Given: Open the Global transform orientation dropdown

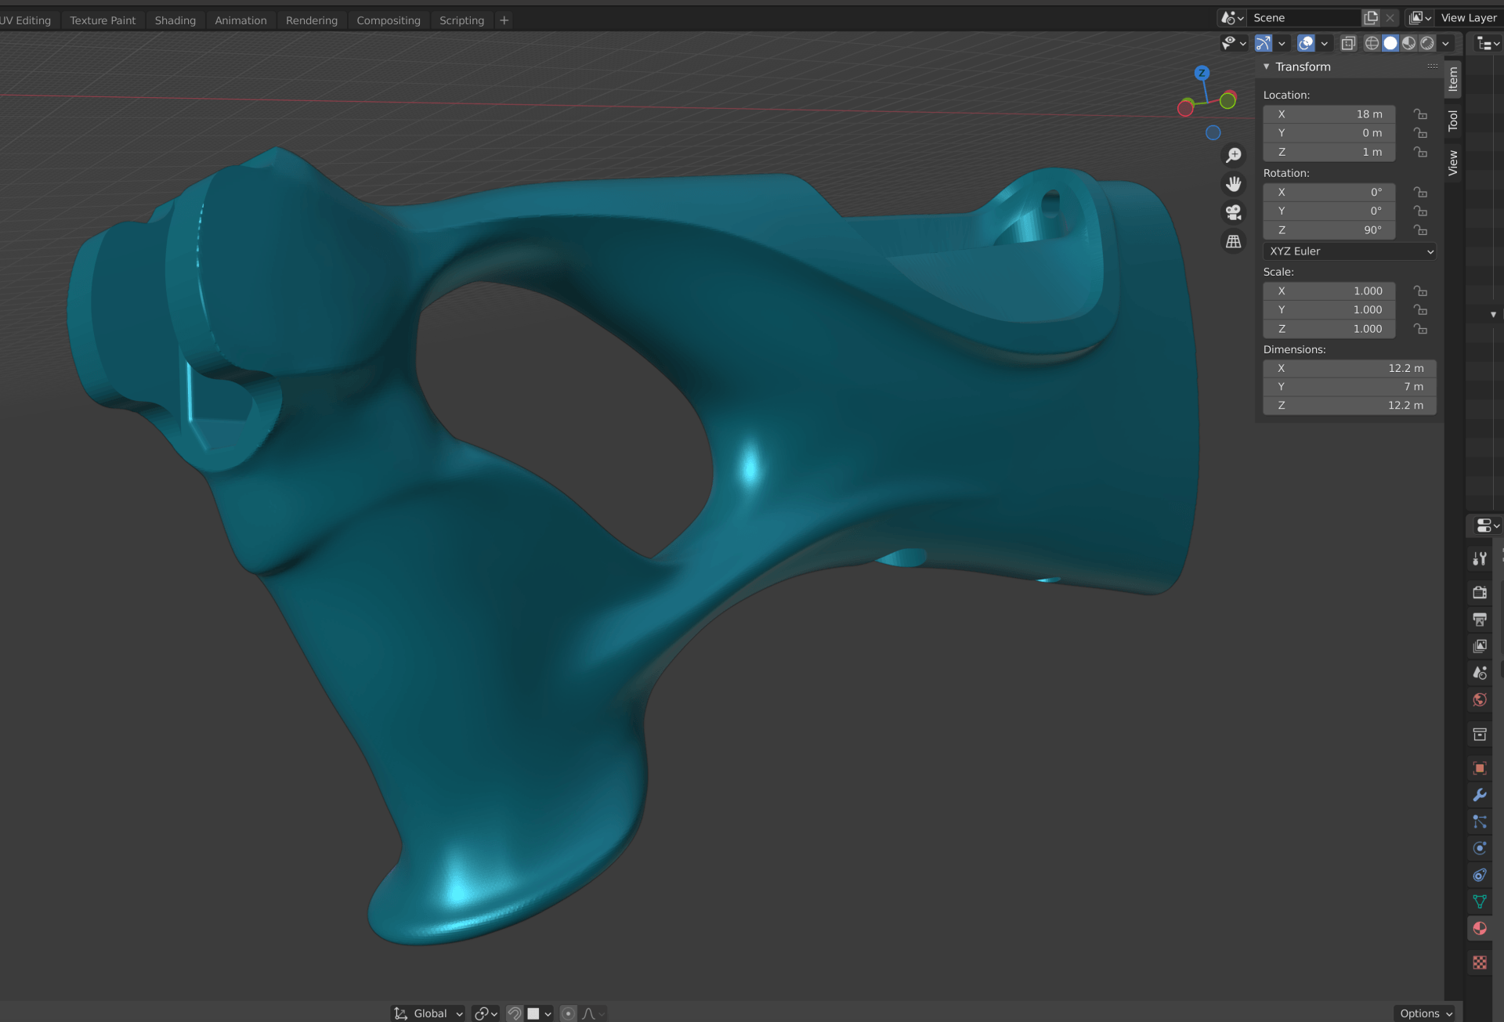Looking at the screenshot, I should pyautogui.click(x=428, y=1013).
